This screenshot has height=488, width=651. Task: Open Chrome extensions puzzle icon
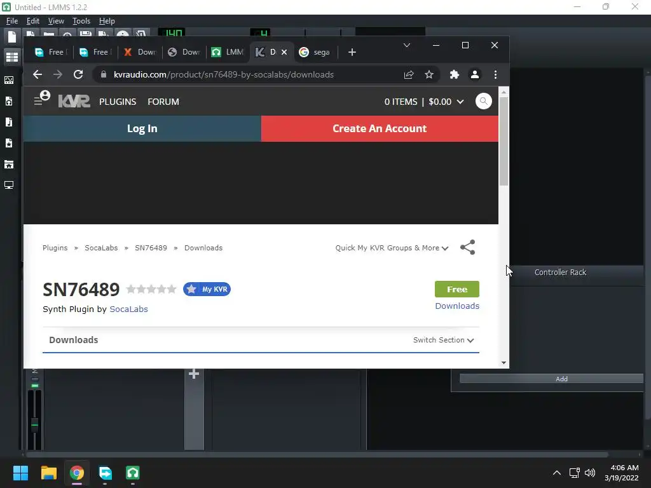[454, 75]
